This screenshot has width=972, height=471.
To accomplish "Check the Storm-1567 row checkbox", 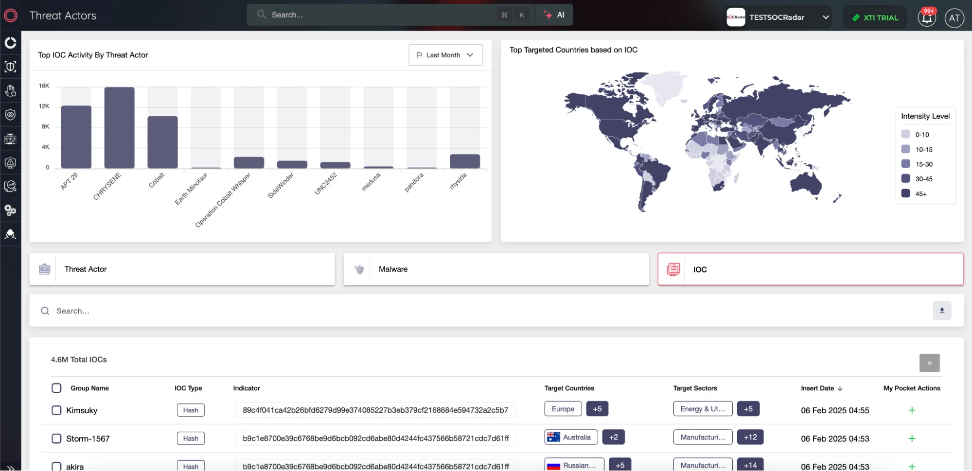I will point(56,438).
